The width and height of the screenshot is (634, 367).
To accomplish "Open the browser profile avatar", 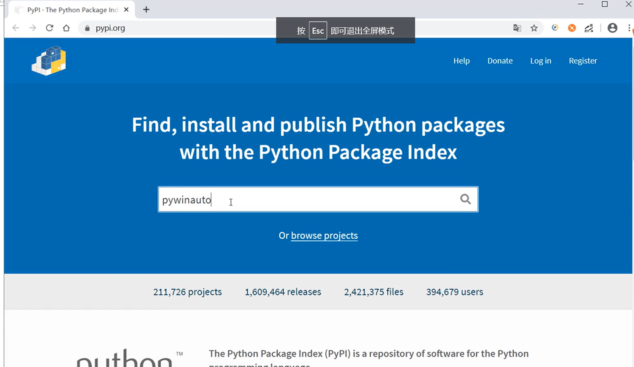I will [613, 28].
